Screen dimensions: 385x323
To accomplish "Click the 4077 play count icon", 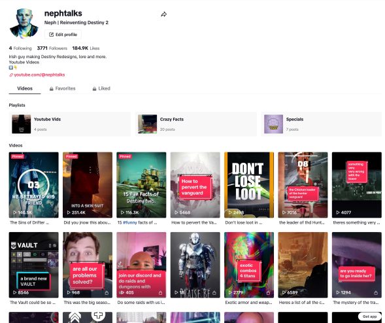I will [x=338, y=212].
